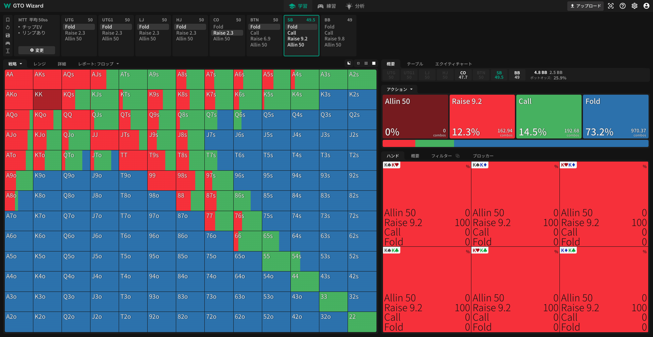The image size is (653, 337).
Task: Open the 練習 practice tab
Action: click(x=327, y=6)
